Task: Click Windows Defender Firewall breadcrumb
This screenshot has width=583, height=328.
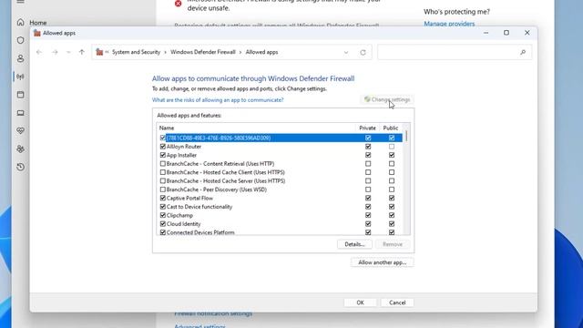Action: tap(203, 52)
